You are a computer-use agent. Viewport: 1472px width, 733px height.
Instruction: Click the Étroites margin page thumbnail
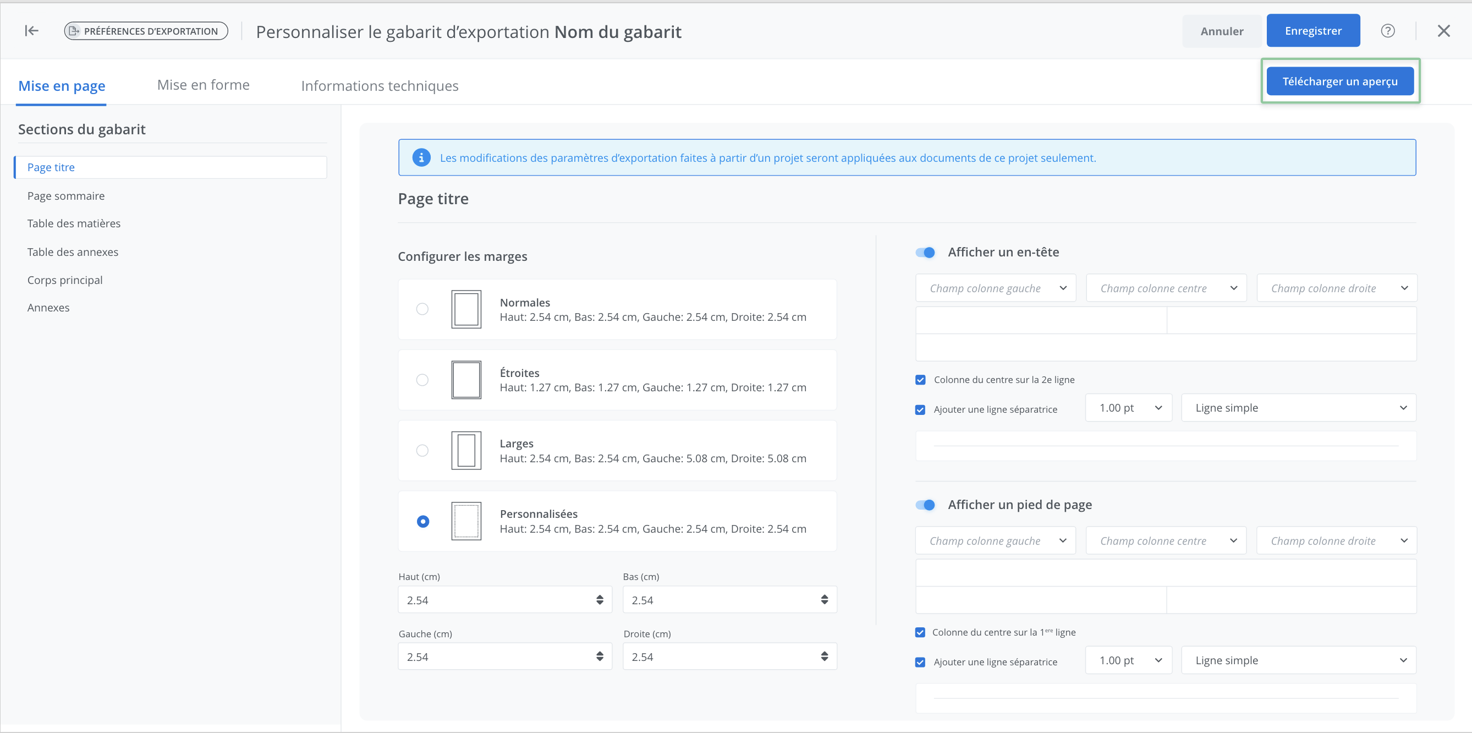click(466, 380)
